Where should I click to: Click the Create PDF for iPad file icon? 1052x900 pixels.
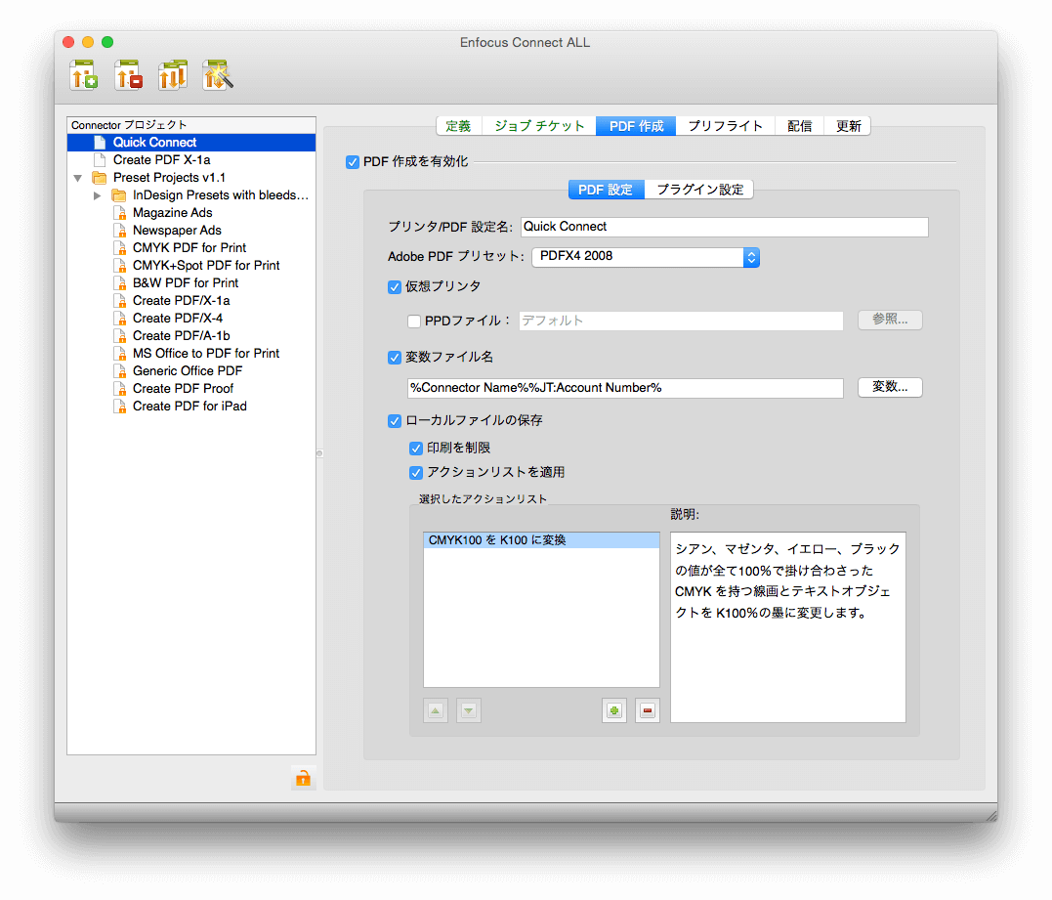(x=120, y=407)
